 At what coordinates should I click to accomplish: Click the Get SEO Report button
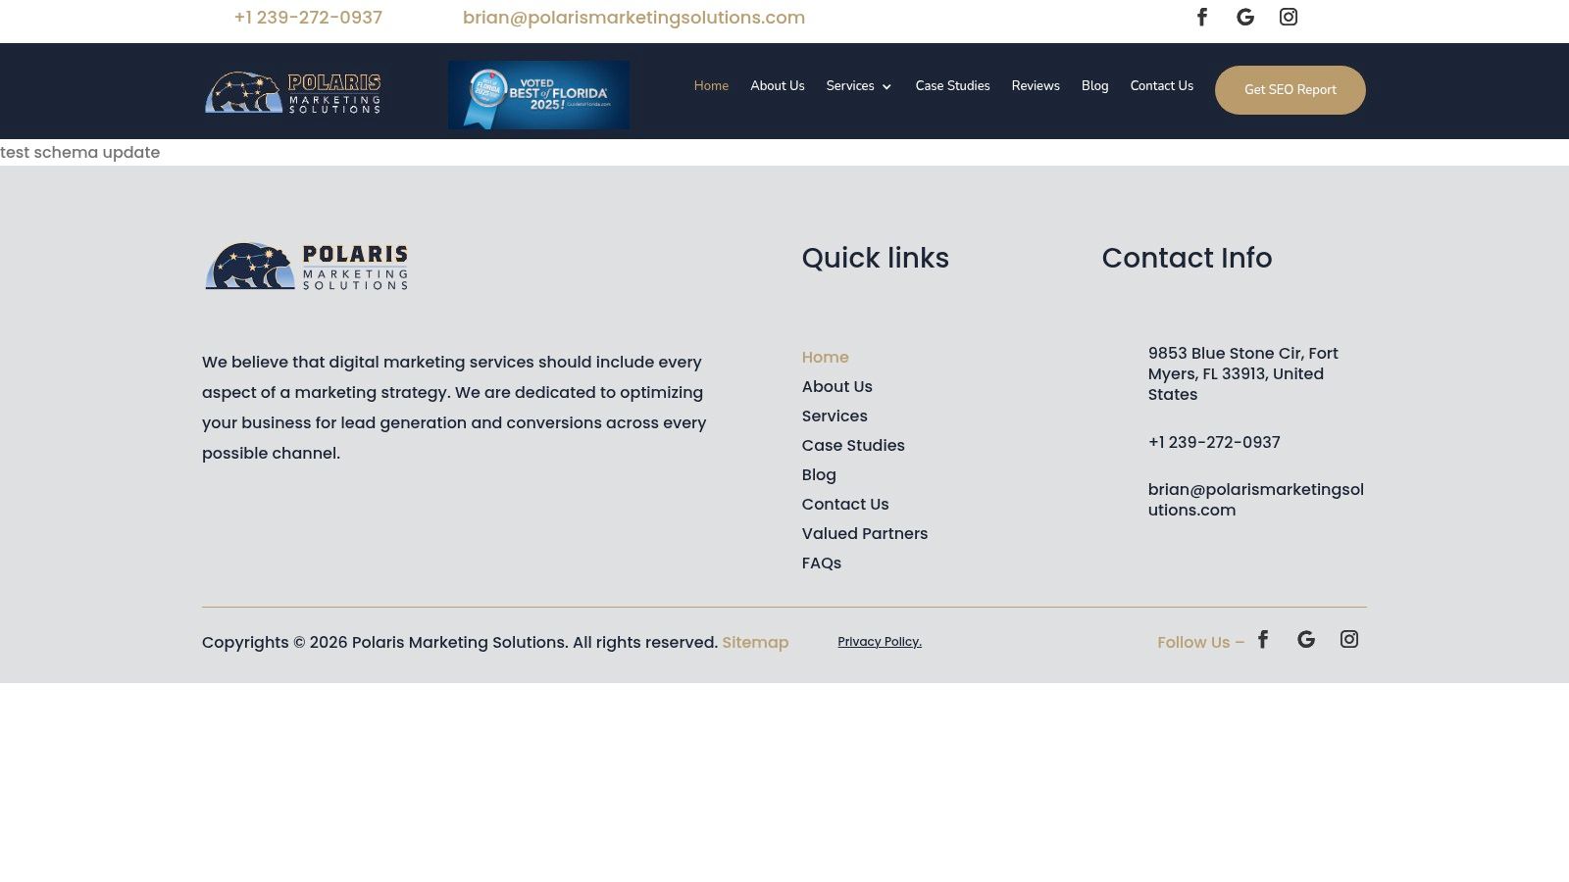(1290, 90)
